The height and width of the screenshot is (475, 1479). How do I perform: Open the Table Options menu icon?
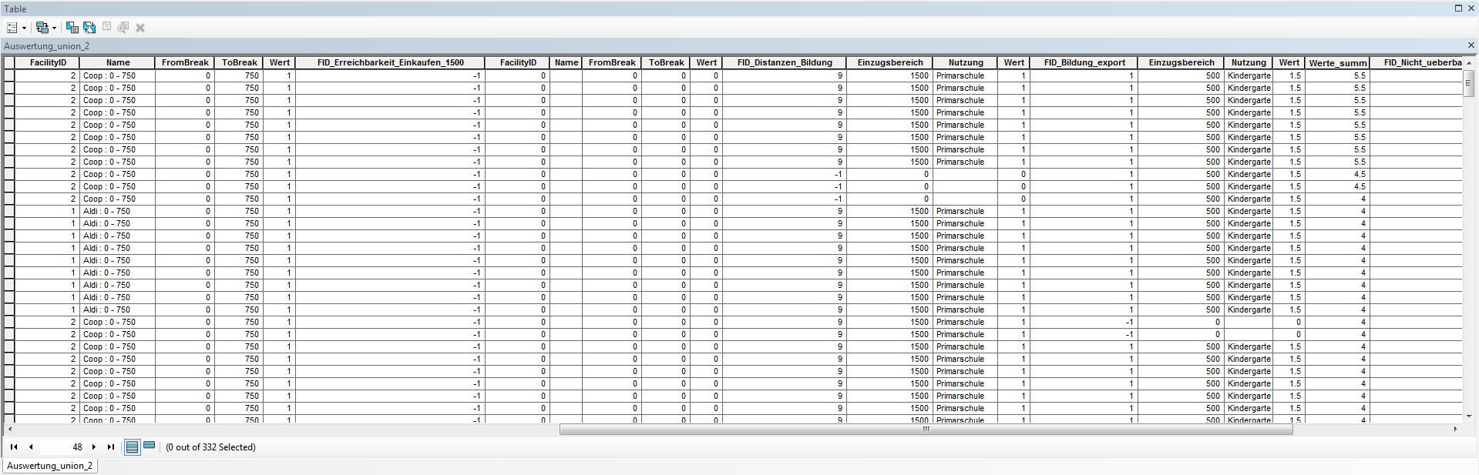[12, 28]
